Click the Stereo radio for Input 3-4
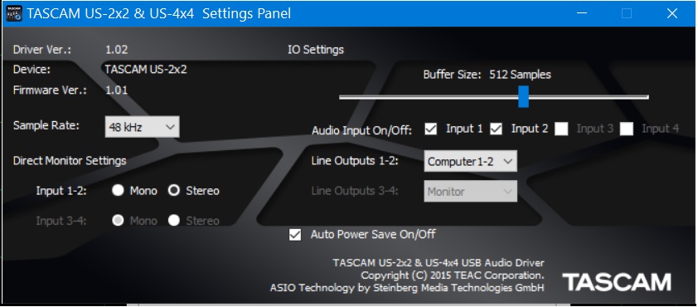698x307 pixels. [173, 221]
